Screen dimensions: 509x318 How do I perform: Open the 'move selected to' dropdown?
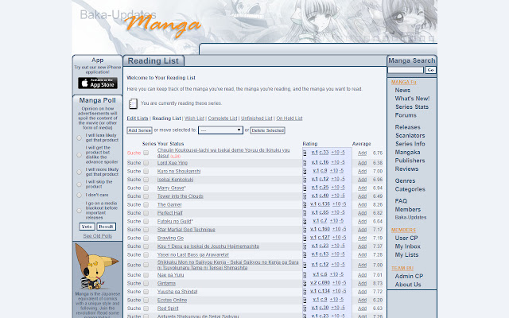coord(220,130)
